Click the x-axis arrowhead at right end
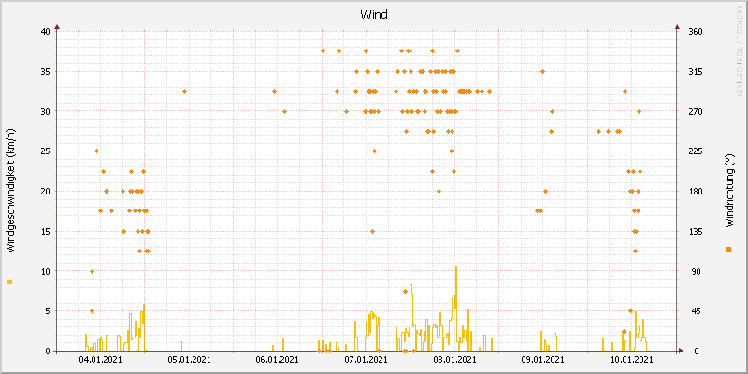This screenshot has width=748, height=374. (x=682, y=351)
